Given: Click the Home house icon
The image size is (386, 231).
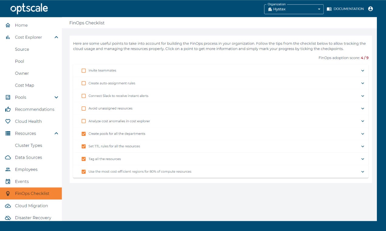Looking at the screenshot, I should coord(8,25).
